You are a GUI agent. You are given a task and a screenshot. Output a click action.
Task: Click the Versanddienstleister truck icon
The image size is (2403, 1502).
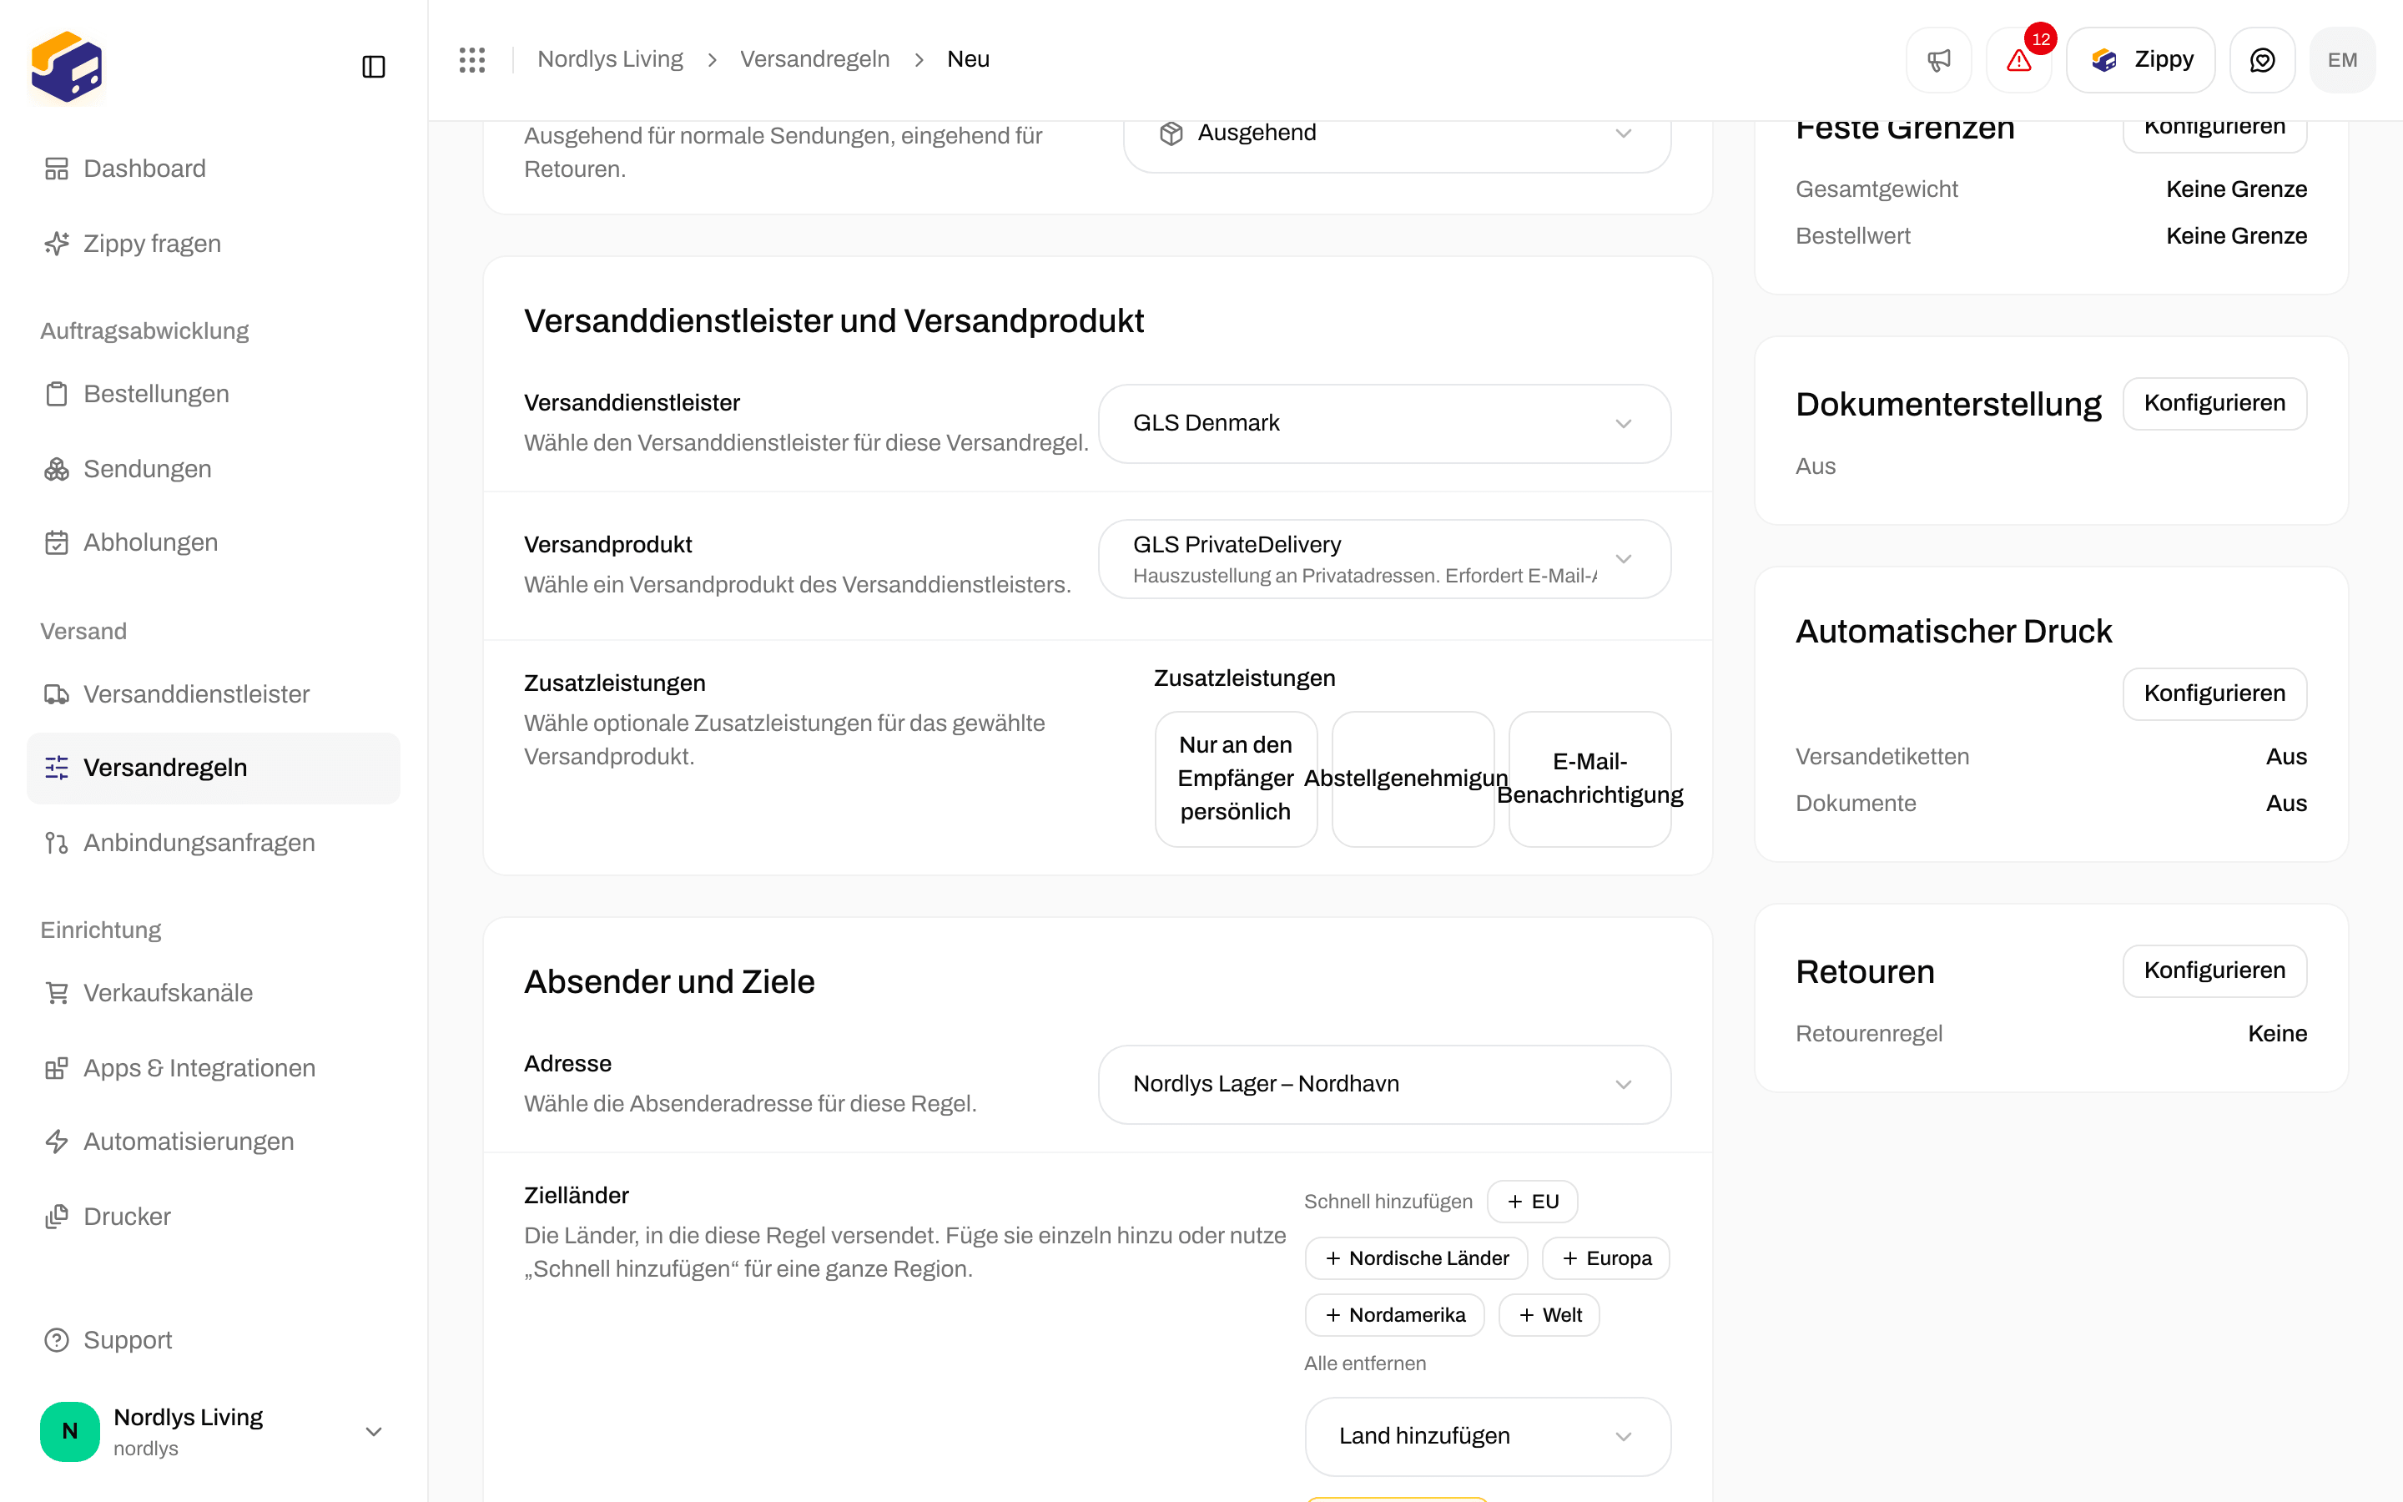[x=57, y=694]
